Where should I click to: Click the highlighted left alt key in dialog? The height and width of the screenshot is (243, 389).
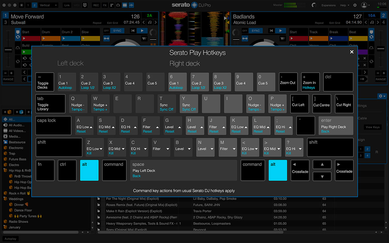[89, 170]
